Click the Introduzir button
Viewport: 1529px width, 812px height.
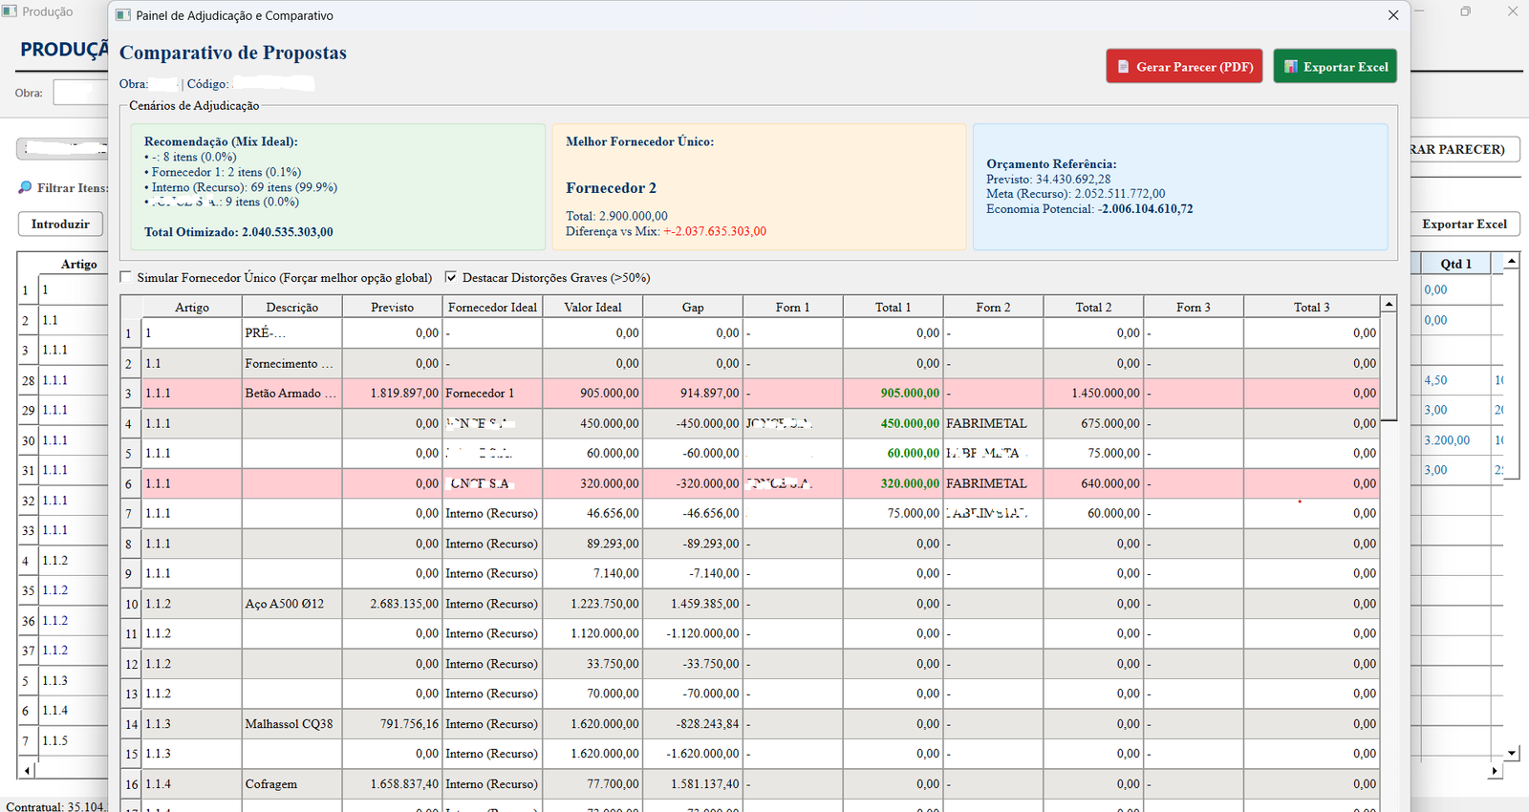click(x=60, y=224)
